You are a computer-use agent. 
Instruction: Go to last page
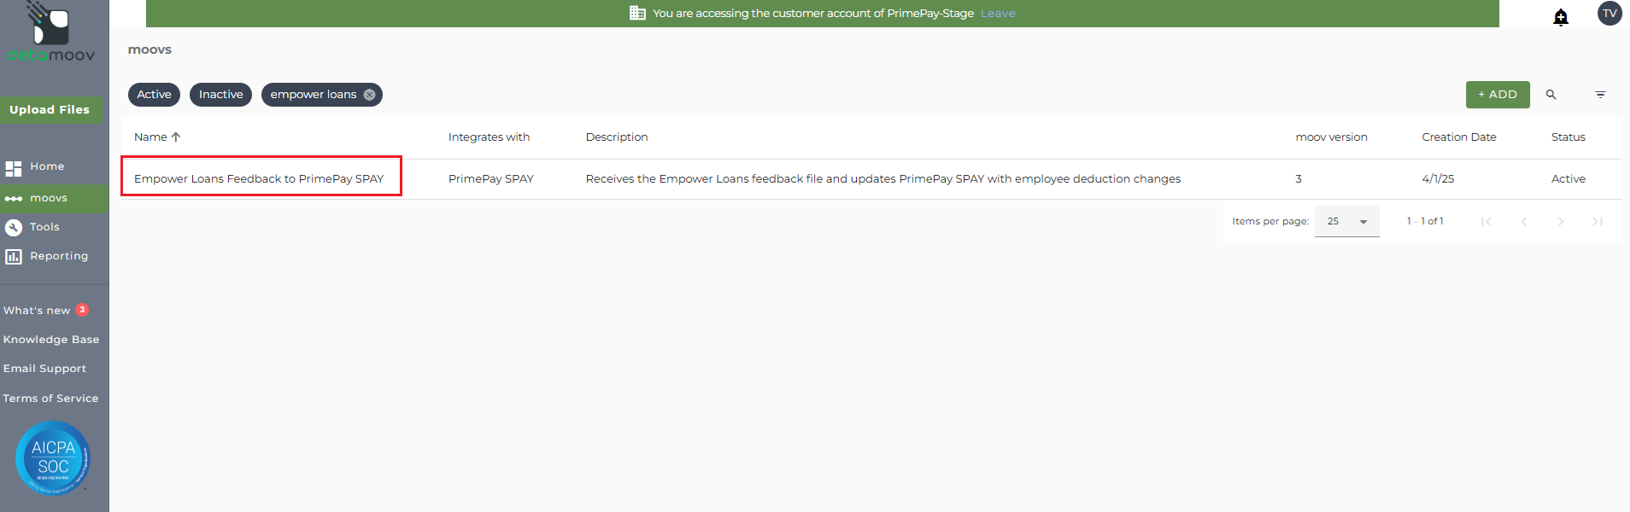(1598, 222)
